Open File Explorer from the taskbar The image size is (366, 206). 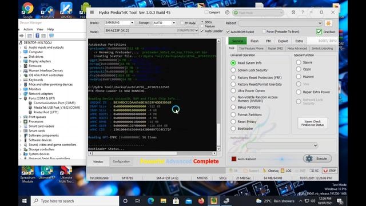(x=163, y=201)
